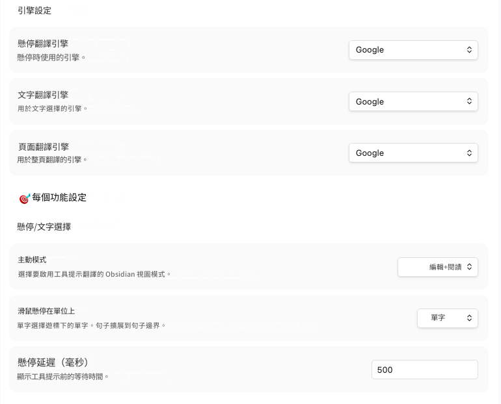Click the 懸停翻譯引擎 setting label
Screen dimensions: 501x404
[x=43, y=44]
